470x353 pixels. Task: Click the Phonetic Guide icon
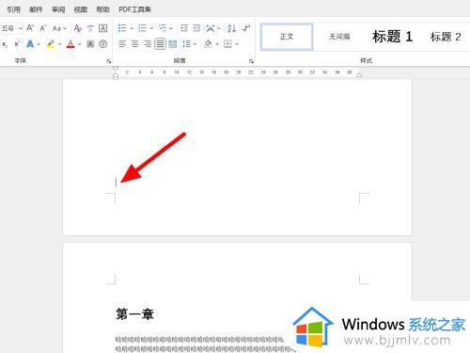pyautogui.click(x=90, y=28)
